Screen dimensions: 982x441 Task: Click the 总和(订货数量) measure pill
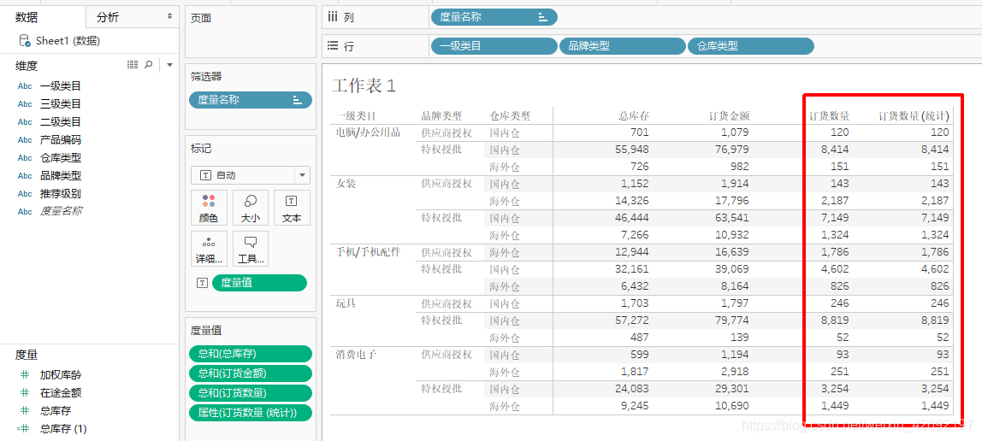tap(251, 393)
